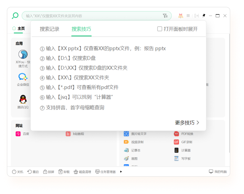244x194 pixels.
Task: Click tip ⑦ 支持拼音、首字母缩略查询
Action: 72,107
